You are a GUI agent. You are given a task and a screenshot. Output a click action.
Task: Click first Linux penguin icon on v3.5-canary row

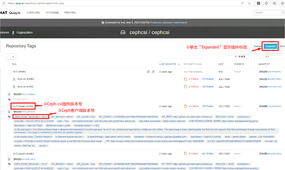point(148,72)
